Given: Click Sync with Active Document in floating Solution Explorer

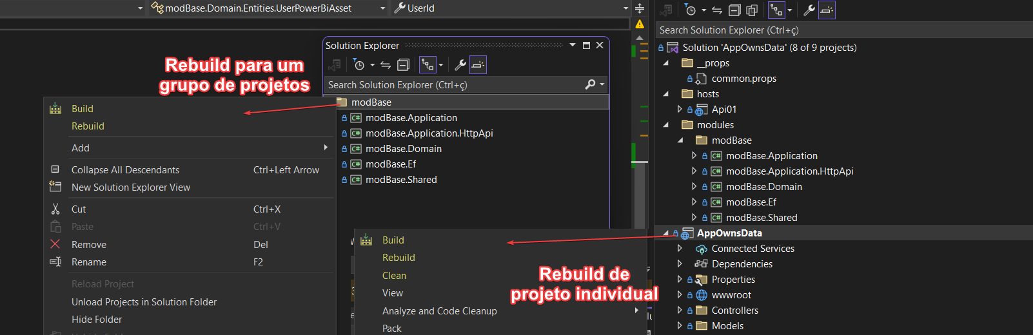Looking at the screenshot, I should coord(386,65).
